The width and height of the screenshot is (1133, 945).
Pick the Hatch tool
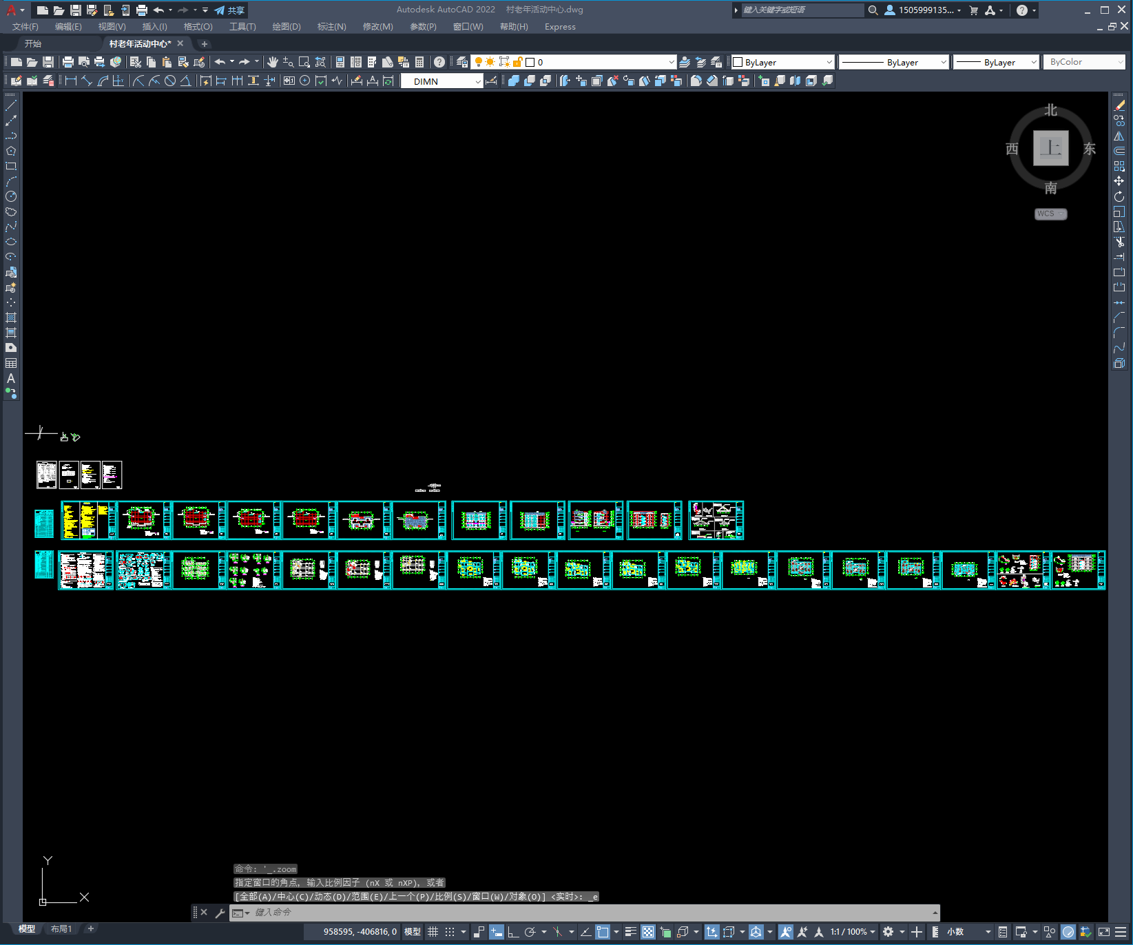click(11, 318)
